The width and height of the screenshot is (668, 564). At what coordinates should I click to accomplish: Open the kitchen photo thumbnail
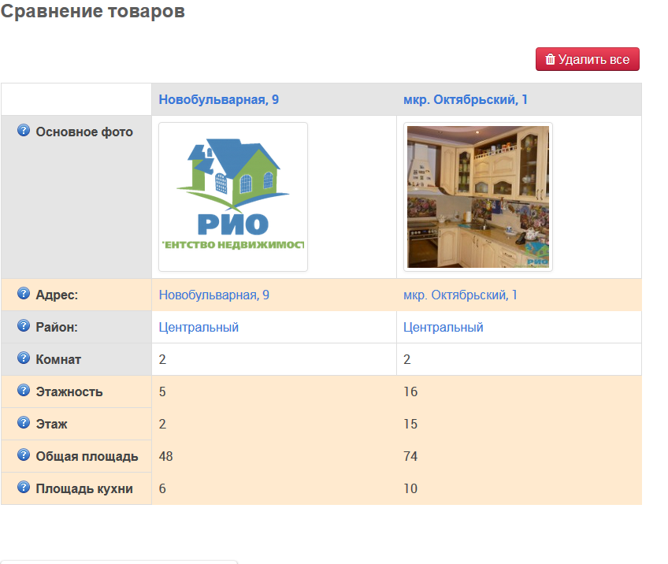[x=478, y=197]
